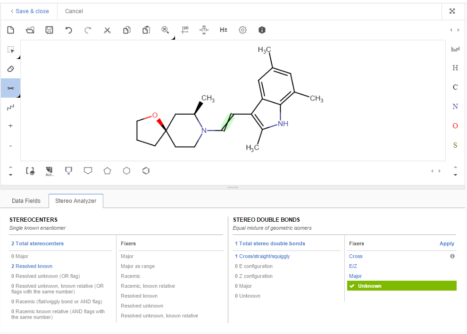Switch to the Data Fields tab
The image size is (467, 334).
26,201
